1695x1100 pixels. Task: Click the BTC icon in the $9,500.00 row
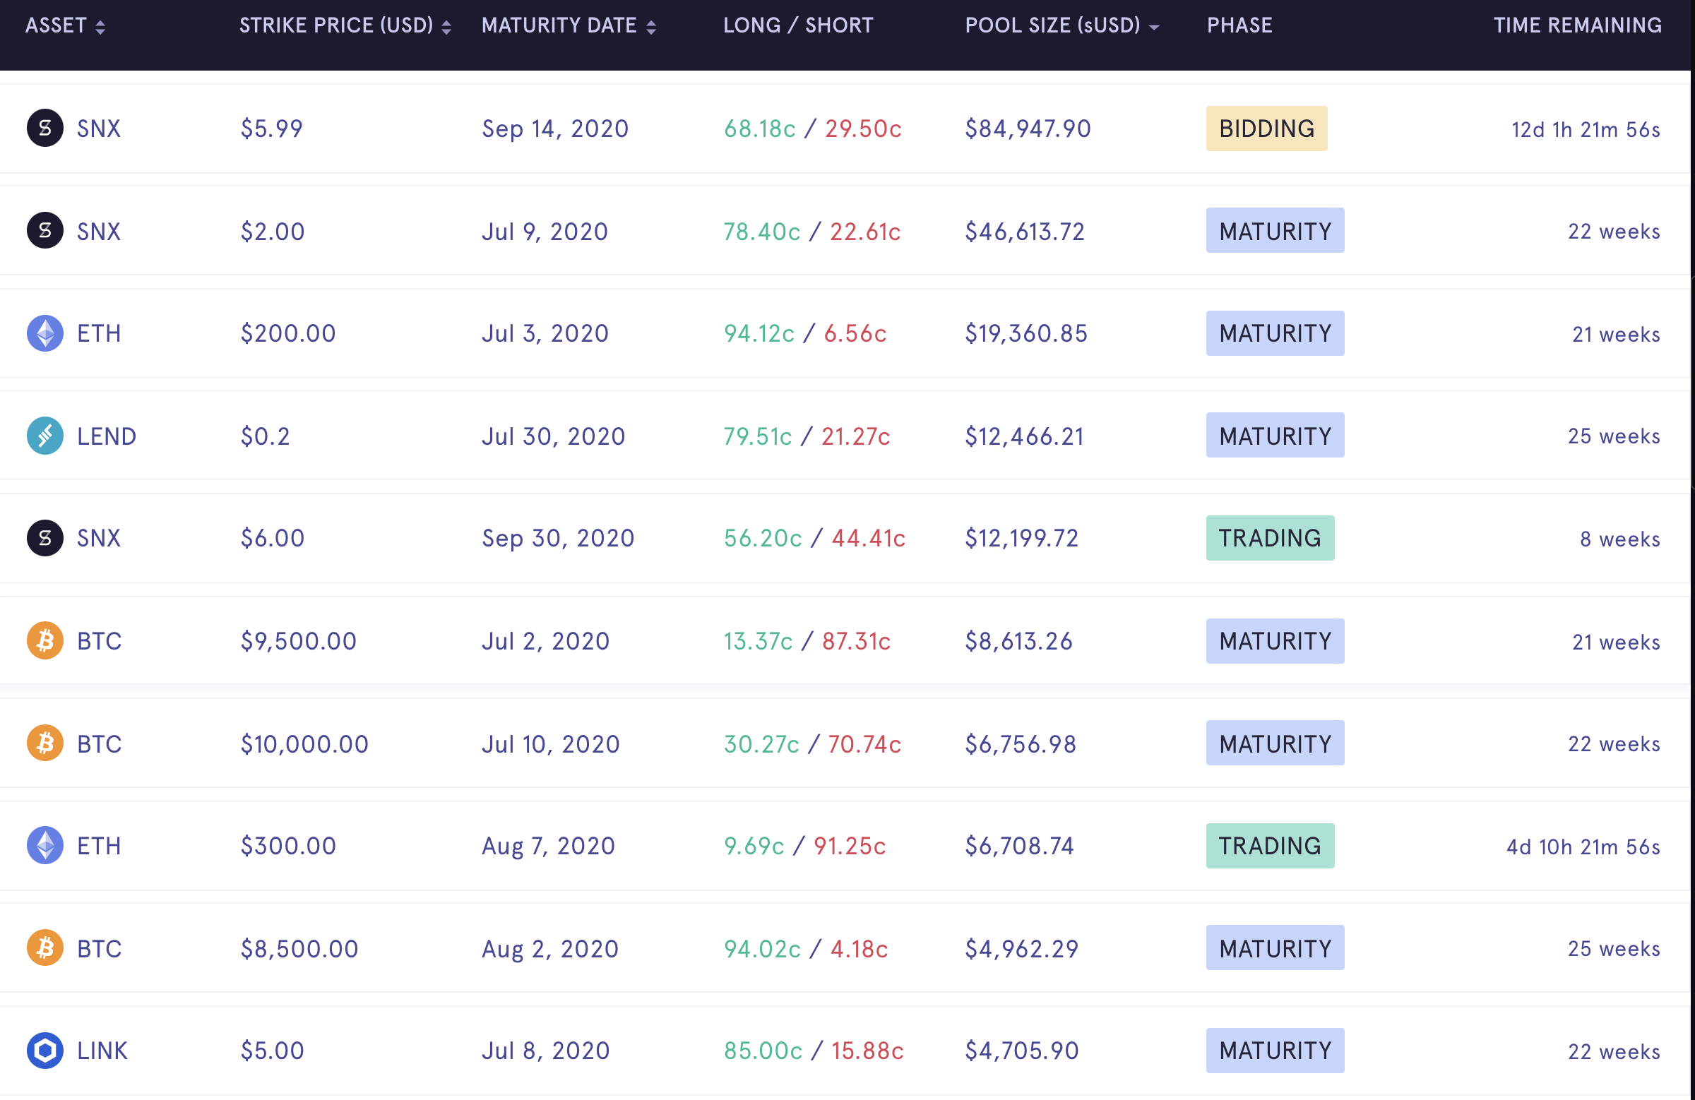(45, 641)
